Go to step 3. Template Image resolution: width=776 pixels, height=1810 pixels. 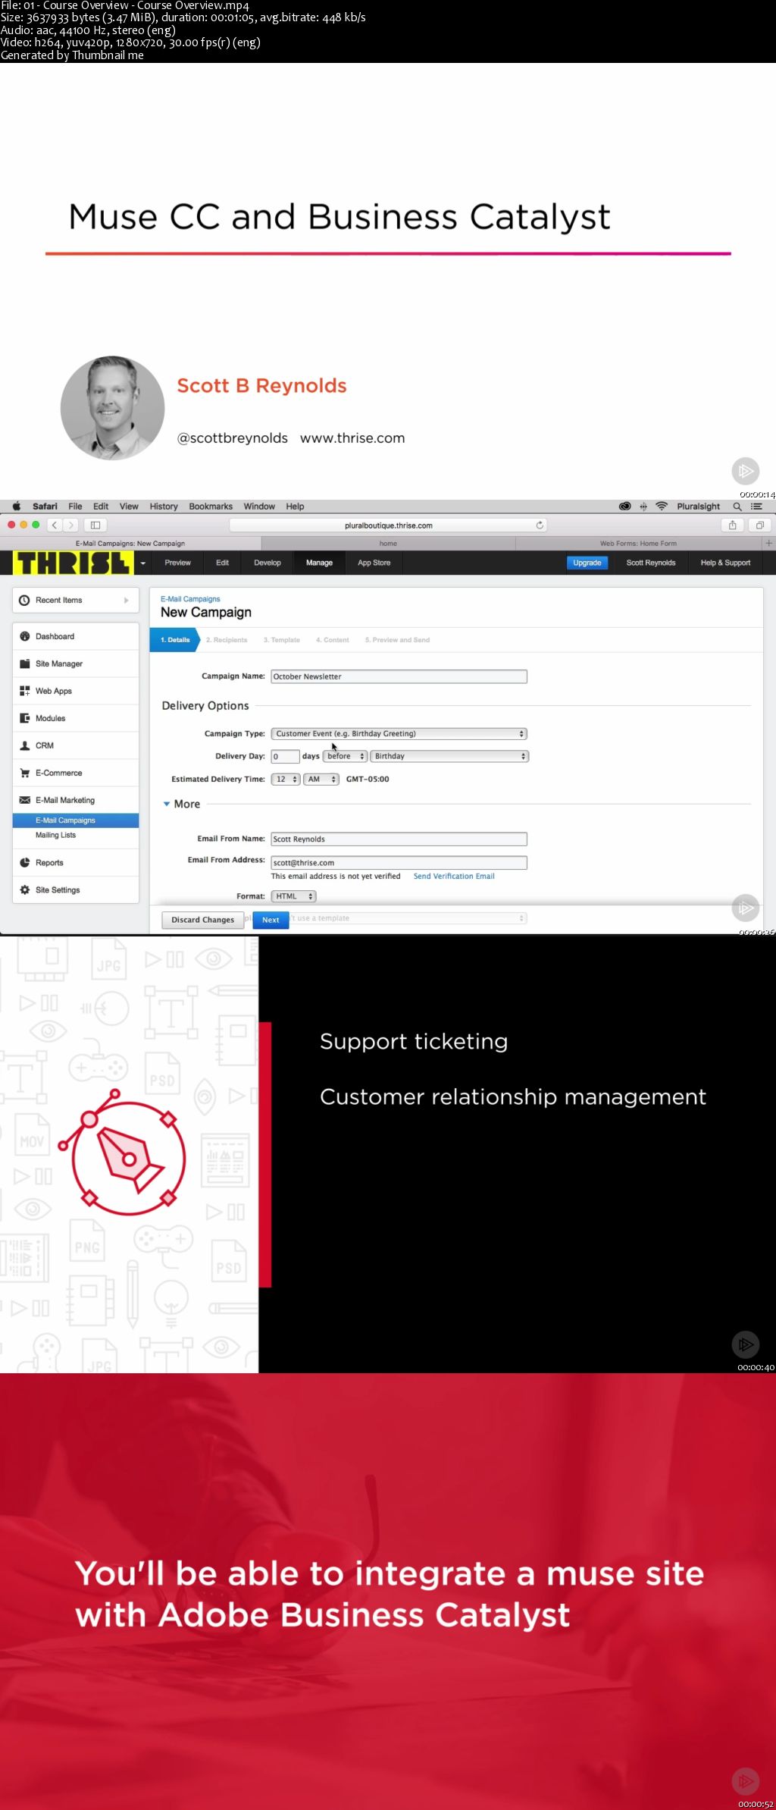tap(282, 640)
